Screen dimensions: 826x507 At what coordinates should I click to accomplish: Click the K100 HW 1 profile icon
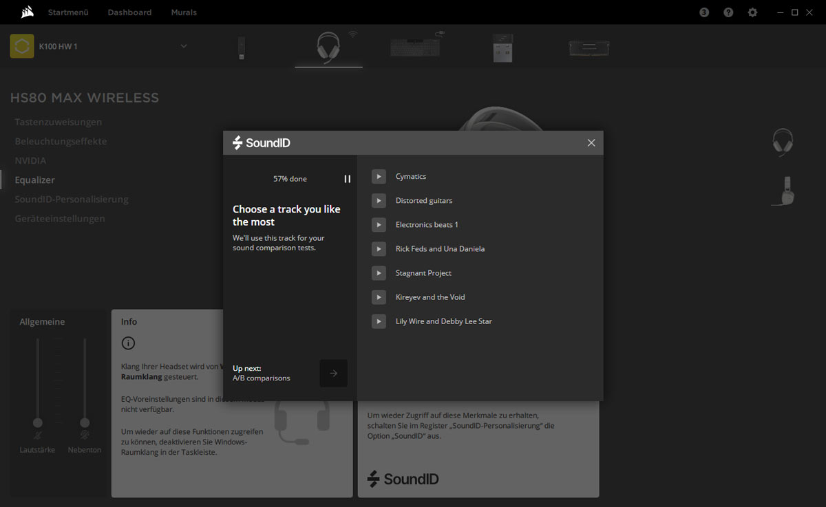point(22,46)
